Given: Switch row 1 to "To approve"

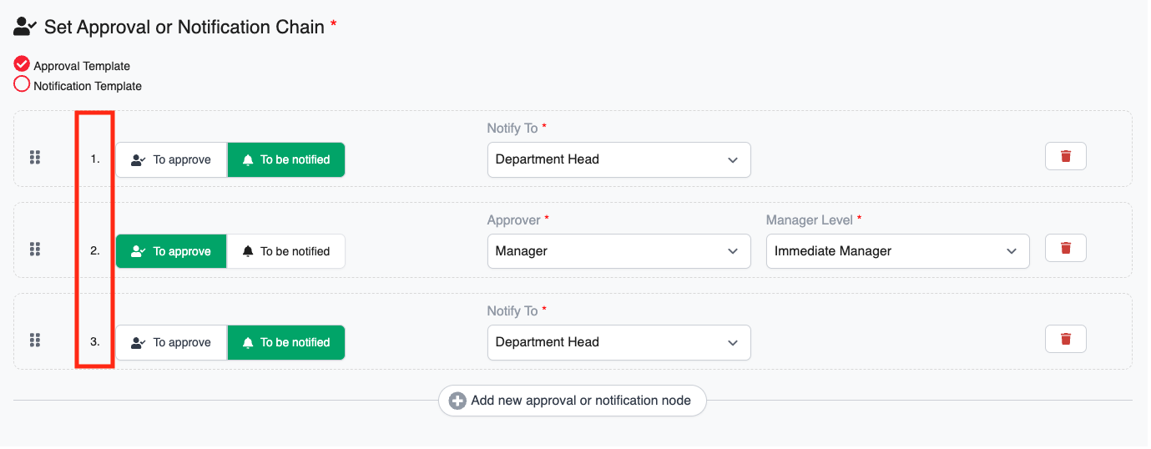Looking at the screenshot, I should pos(171,159).
